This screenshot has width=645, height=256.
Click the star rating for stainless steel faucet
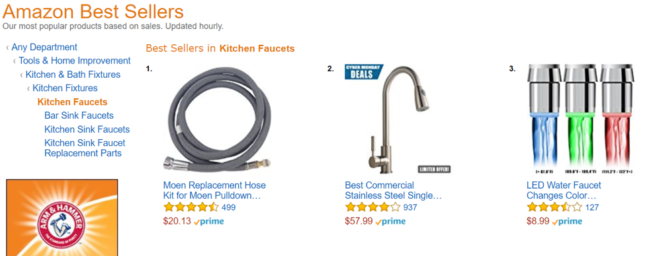(x=372, y=207)
